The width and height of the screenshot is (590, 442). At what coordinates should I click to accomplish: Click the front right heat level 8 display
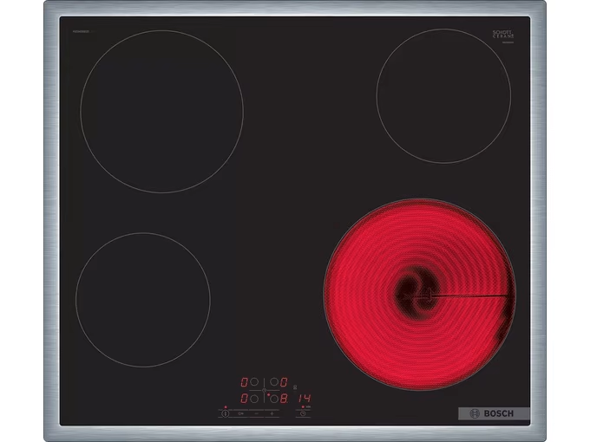[x=284, y=399]
